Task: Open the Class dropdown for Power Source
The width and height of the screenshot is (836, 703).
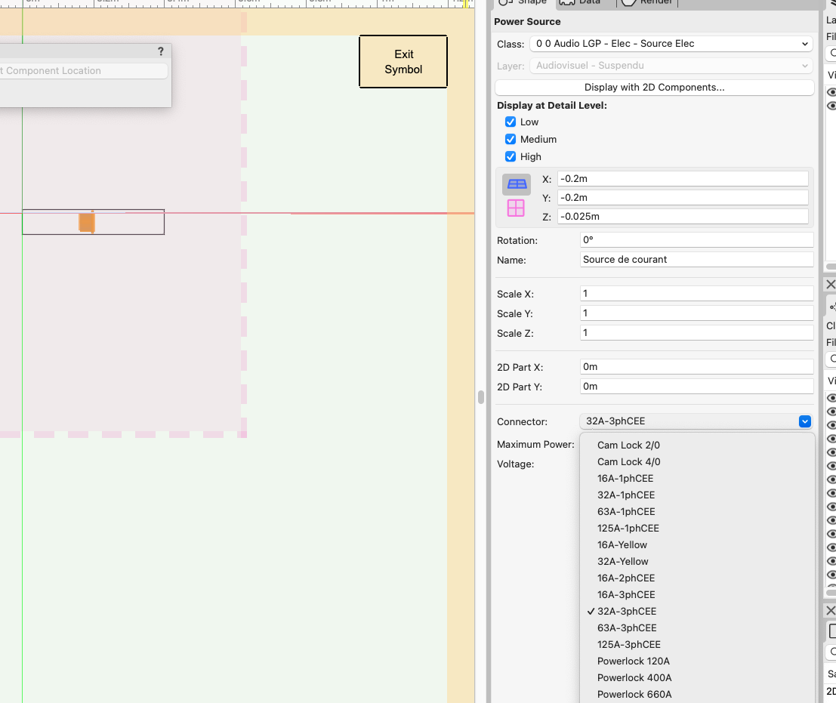Action: [671, 44]
